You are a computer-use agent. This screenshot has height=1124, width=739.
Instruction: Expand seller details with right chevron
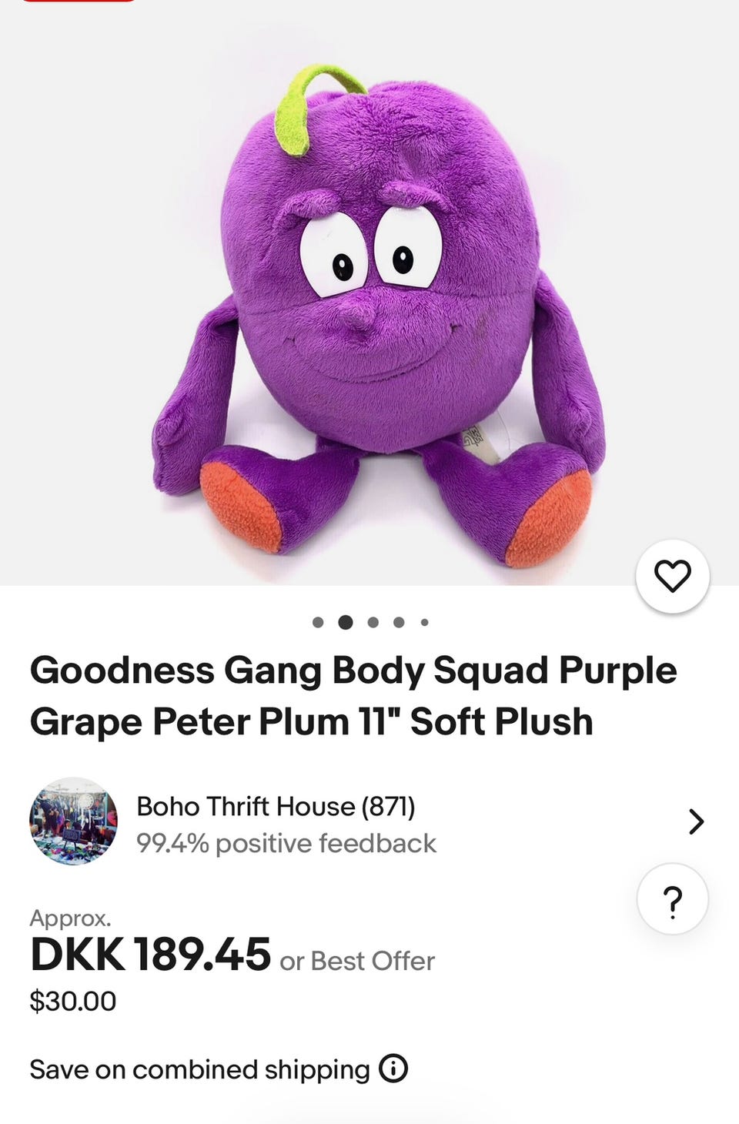tap(696, 821)
